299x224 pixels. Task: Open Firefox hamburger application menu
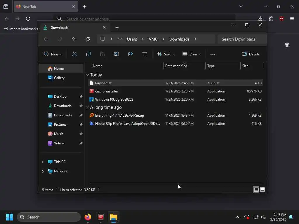(292, 19)
